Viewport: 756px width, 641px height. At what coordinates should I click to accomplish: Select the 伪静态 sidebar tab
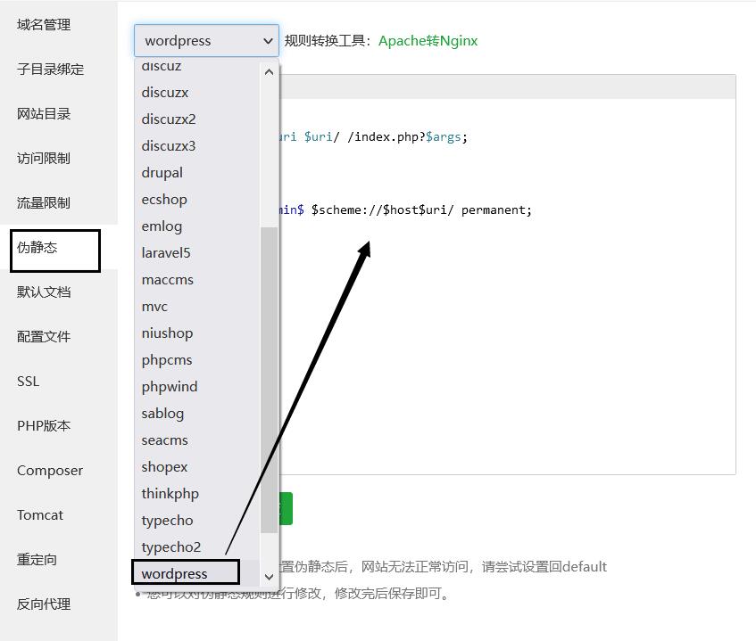[x=37, y=248]
